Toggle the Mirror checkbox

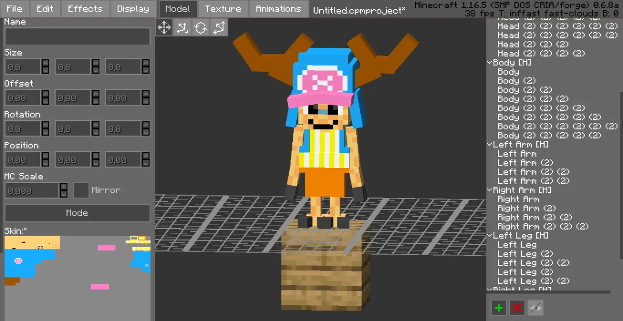click(80, 190)
